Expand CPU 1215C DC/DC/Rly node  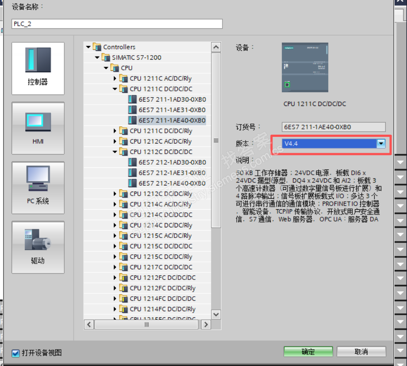coord(115,257)
